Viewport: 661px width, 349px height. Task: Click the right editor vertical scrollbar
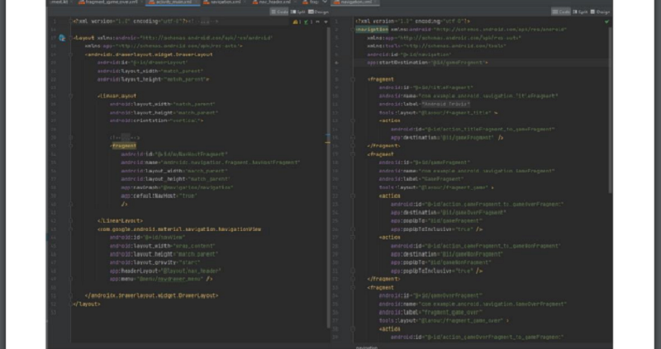[x=610, y=111]
